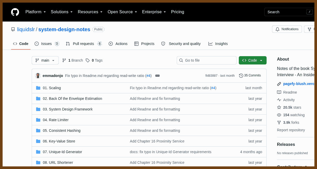317x169 pixels.
Task: Open the 08. URL Shortener folder
Action: pos(58,162)
